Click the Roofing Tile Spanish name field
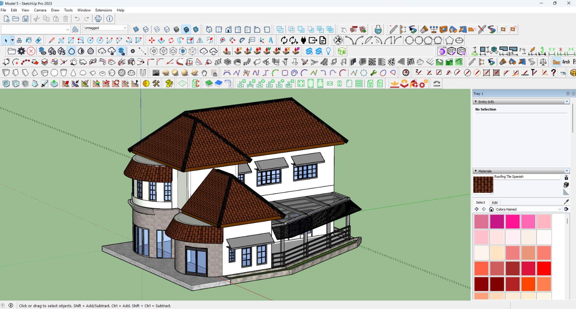The image size is (576, 309). (x=527, y=177)
